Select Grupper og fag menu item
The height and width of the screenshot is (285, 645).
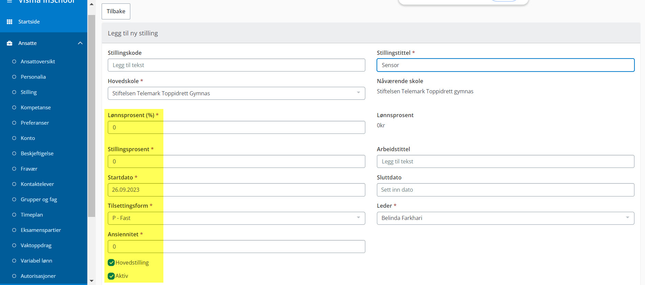pyautogui.click(x=39, y=200)
